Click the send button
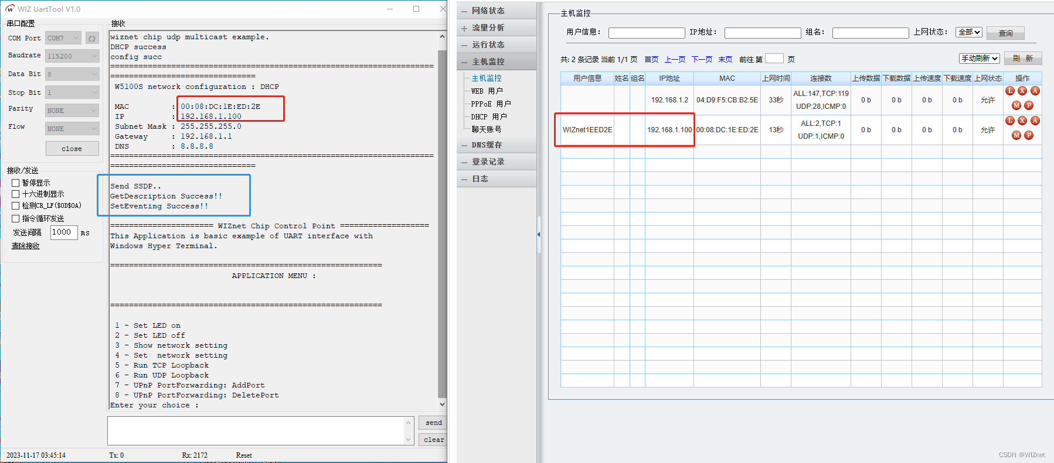This screenshot has height=463, width=1054. click(434, 423)
